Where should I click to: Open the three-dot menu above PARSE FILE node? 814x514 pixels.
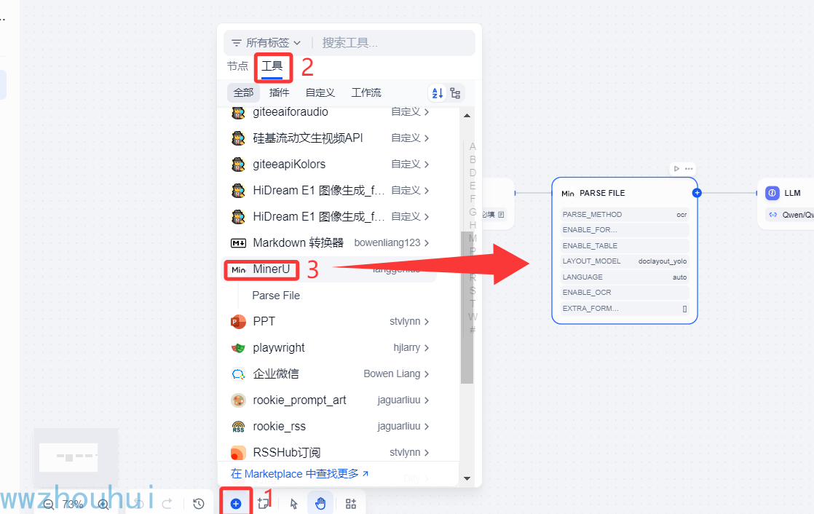click(689, 169)
